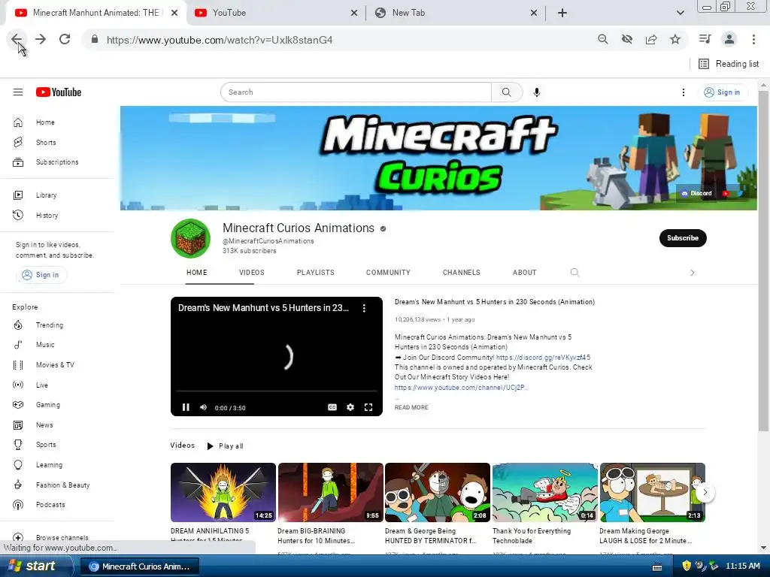Pause the featured video
This screenshot has width=770, height=577.
(186, 407)
